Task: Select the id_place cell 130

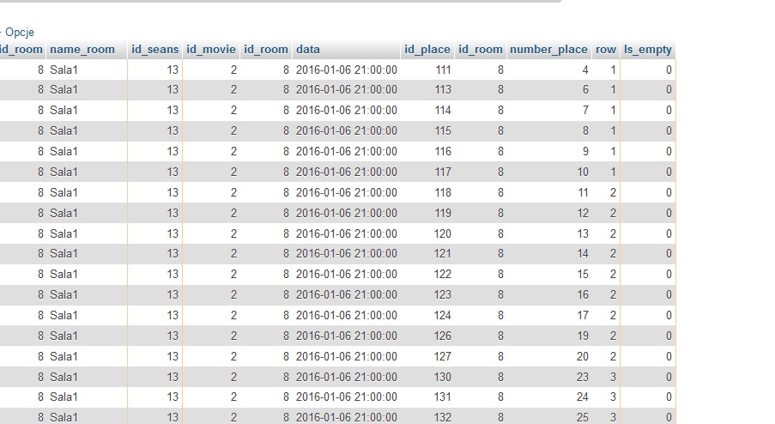Action: pyautogui.click(x=442, y=377)
